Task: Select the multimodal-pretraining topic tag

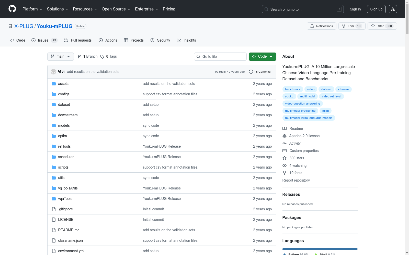Action: [x=300, y=111]
